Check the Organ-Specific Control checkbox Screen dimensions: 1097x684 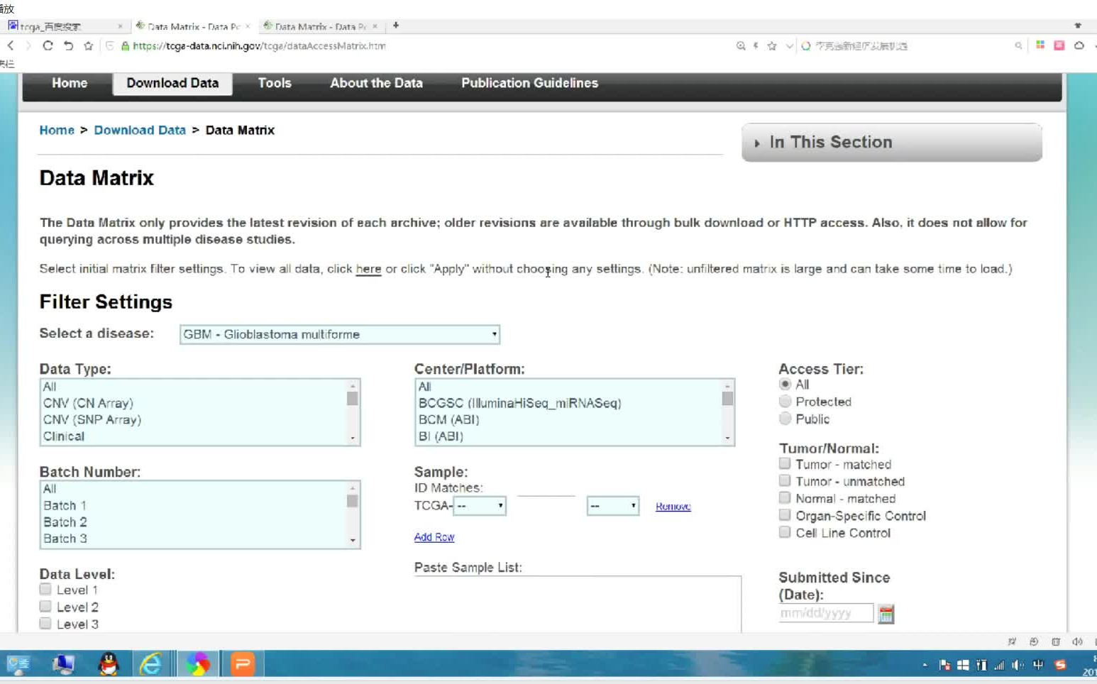coord(785,514)
